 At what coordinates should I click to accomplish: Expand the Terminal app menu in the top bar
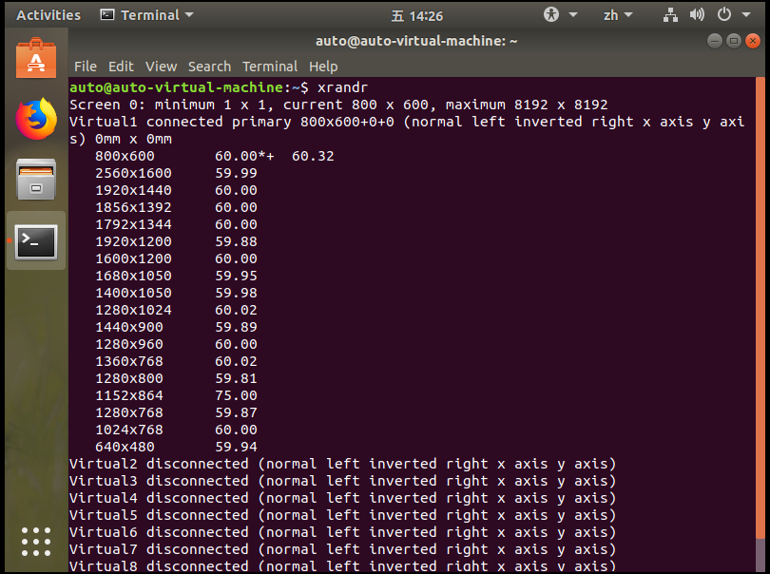pyautogui.click(x=145, y=14)
